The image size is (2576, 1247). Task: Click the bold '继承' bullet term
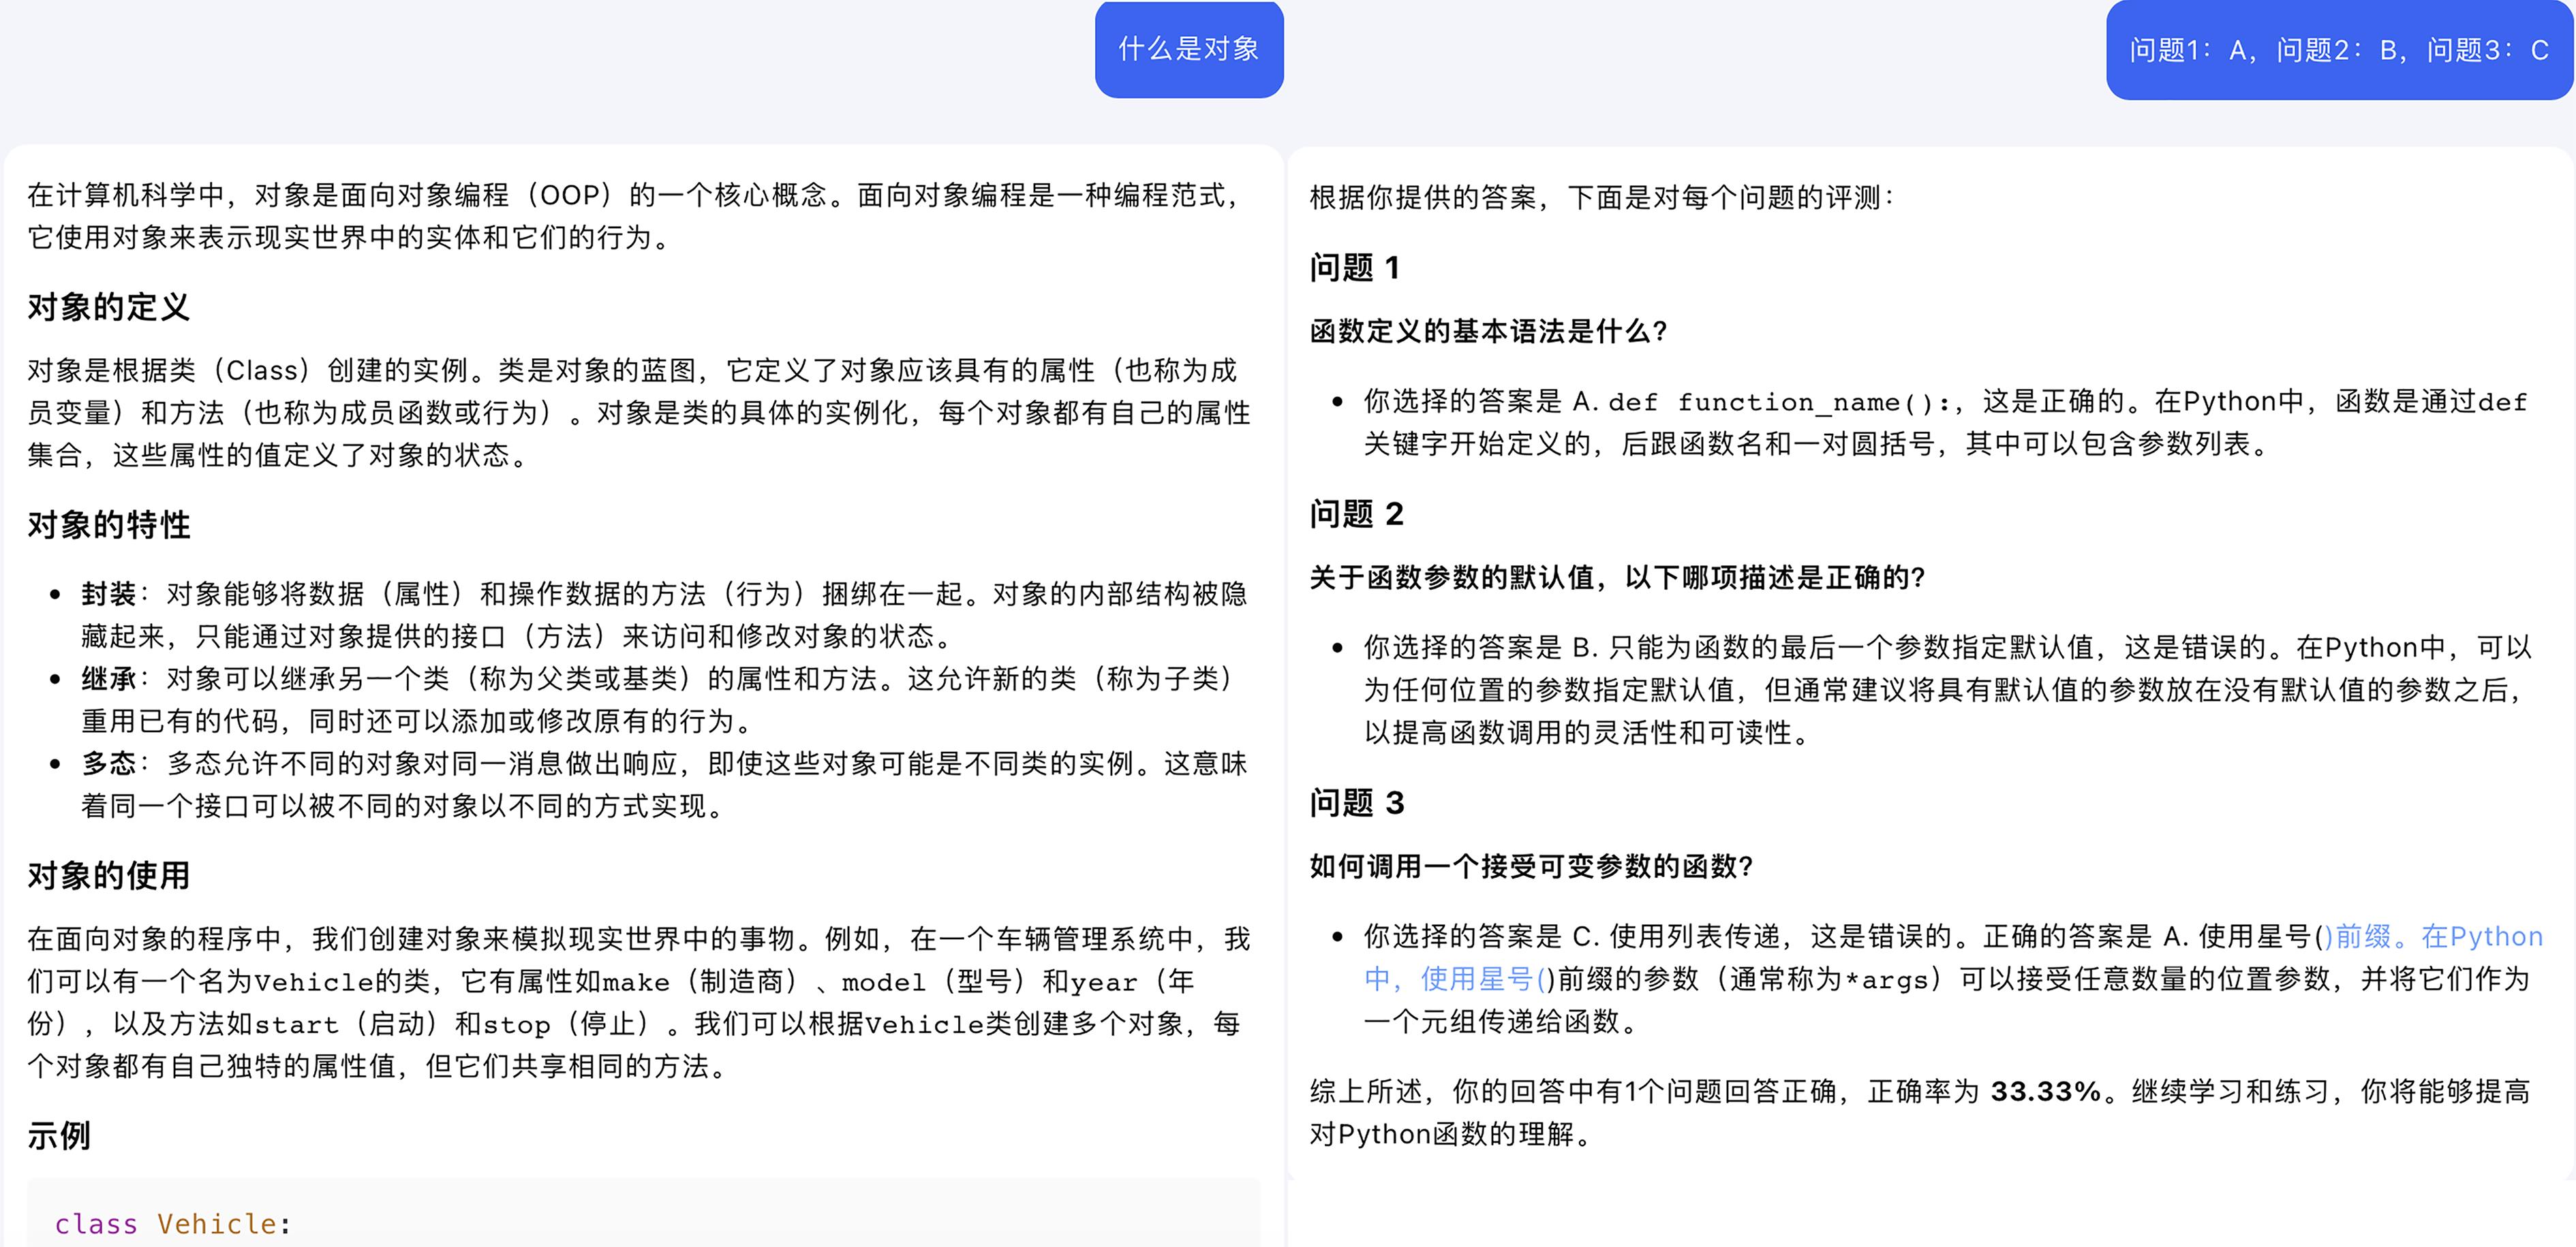click(x=108, y=680)
